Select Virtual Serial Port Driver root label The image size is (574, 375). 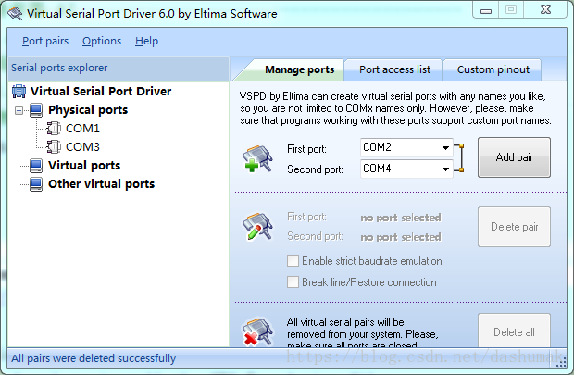(101, 91)
